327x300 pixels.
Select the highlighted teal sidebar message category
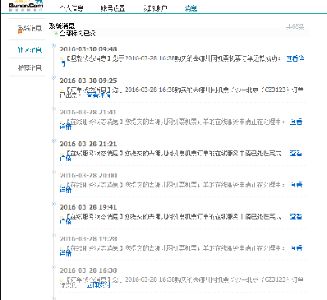(30, 50)
